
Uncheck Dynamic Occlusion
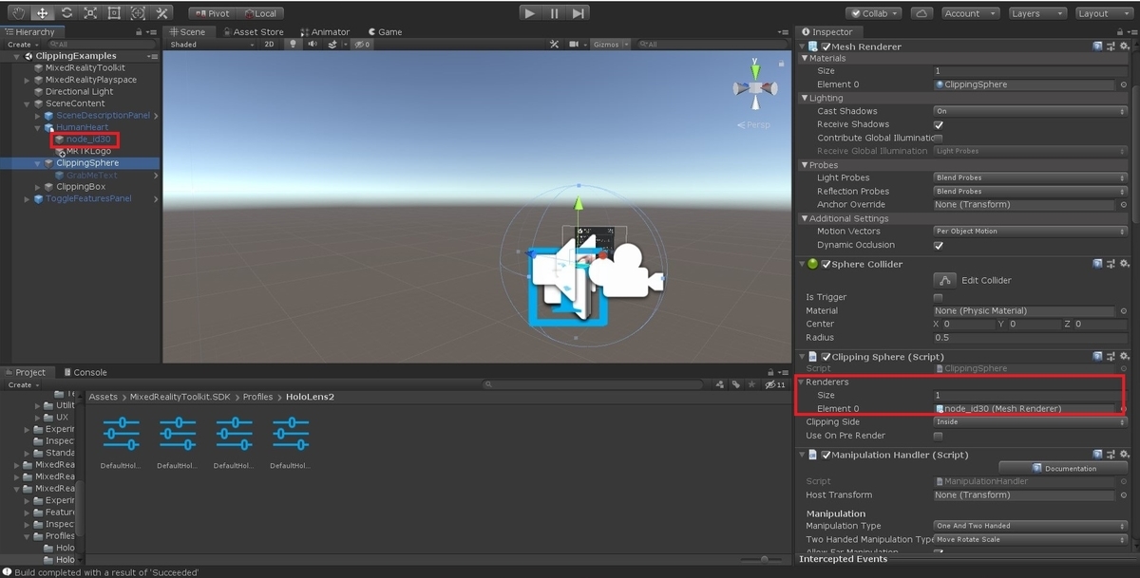click(x=939, y=245)
